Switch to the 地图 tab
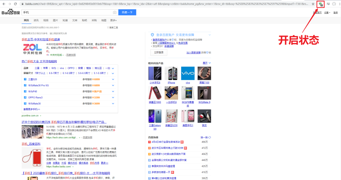The height and width of the screenshot is (180, 341). pos(104,20)
